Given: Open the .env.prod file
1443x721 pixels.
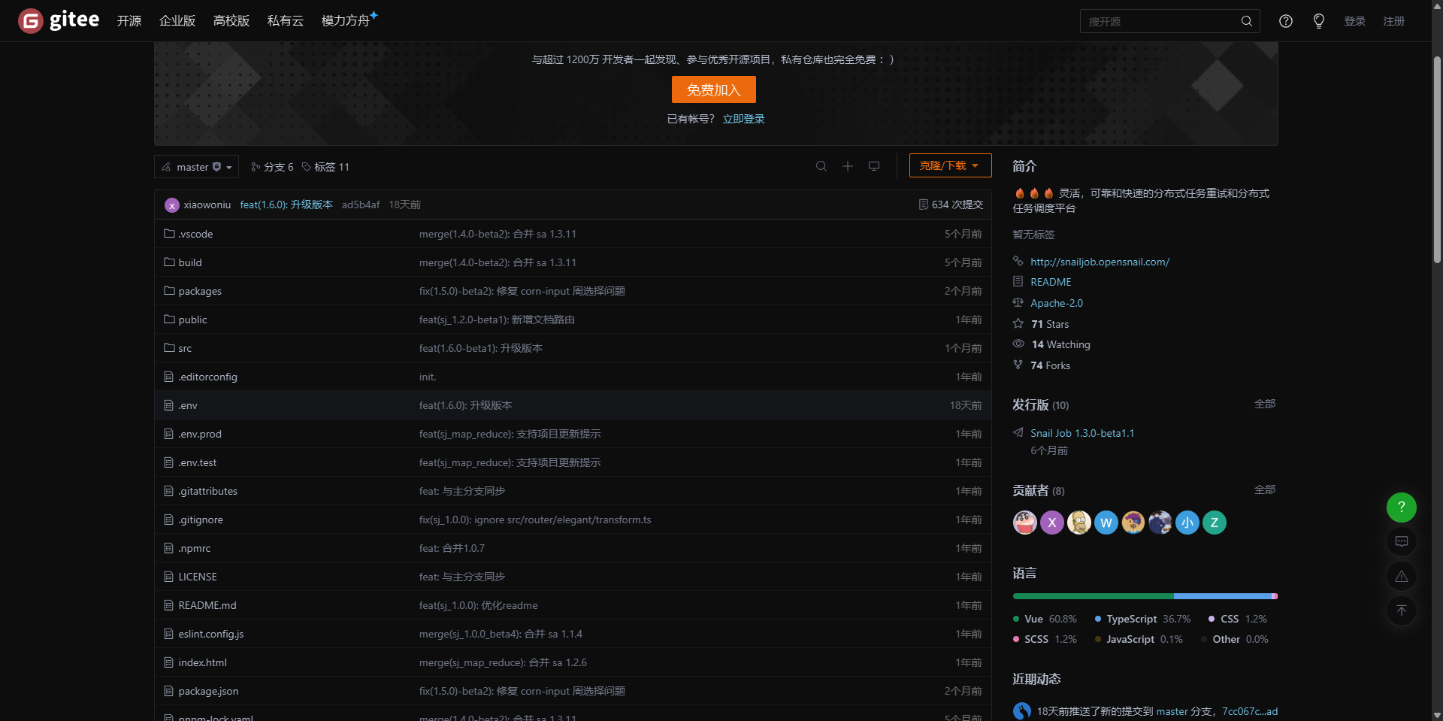Looking at the screenshot, I should pos(200,434).
